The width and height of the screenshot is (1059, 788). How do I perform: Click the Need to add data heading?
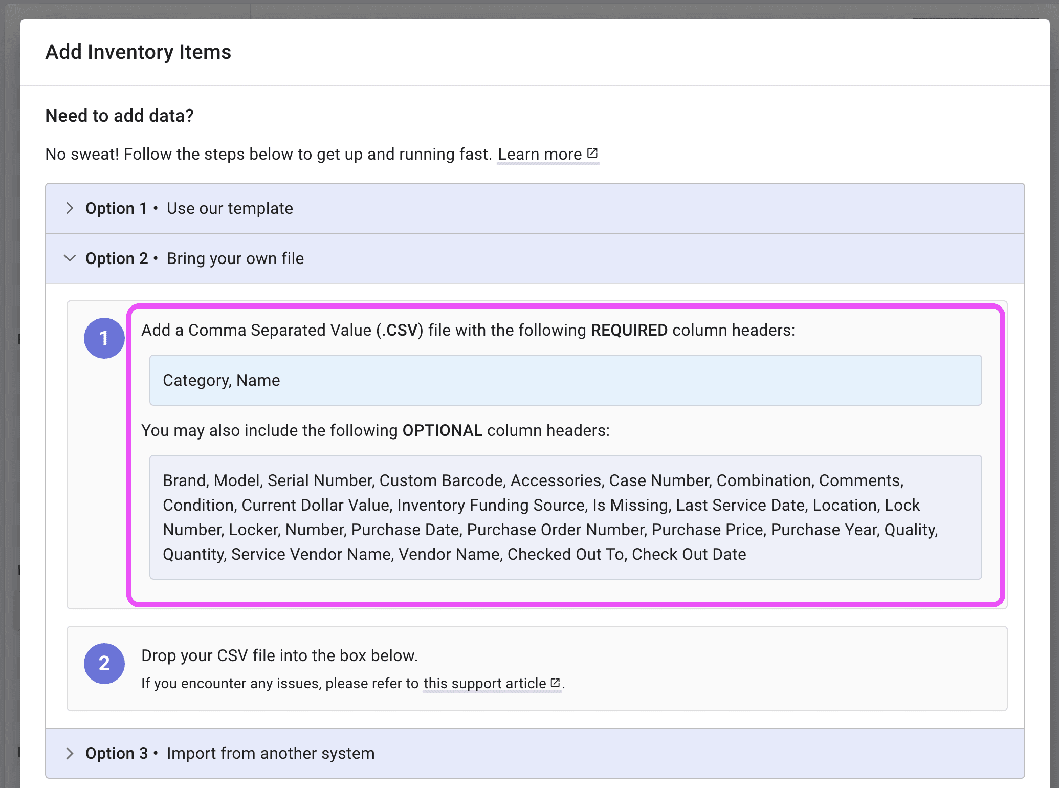tap(120, 115)
